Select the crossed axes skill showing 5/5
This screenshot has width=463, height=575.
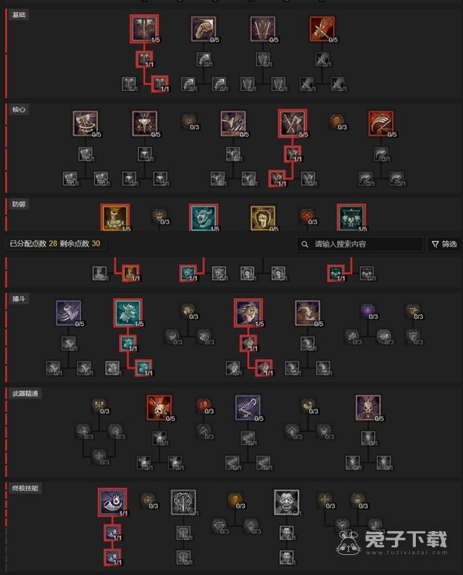[292, 123]
